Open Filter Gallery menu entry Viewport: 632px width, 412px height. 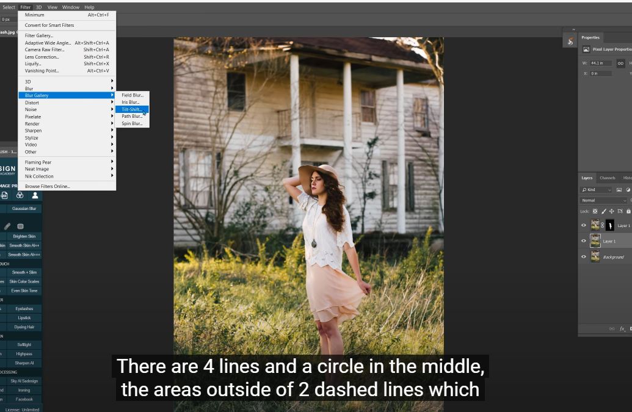pos(67,35)
